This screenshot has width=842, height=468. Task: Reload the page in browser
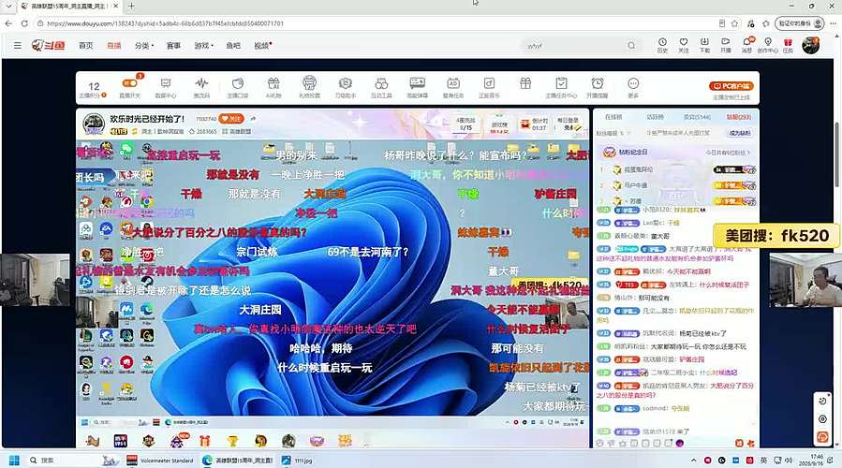24,23
